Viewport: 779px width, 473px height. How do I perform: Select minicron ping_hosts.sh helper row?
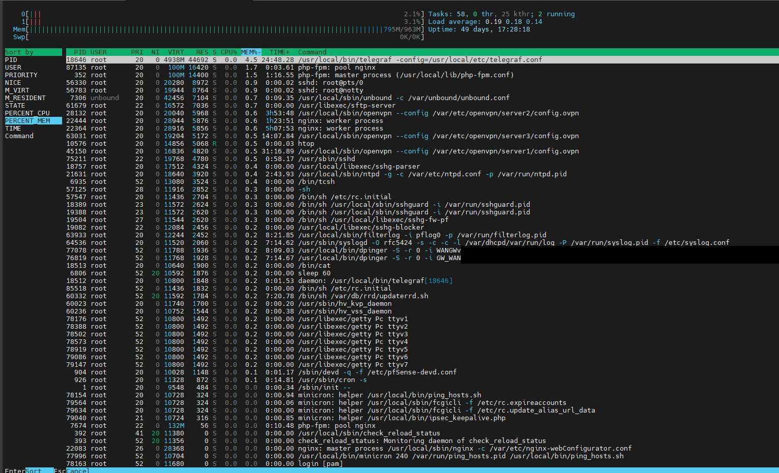[x=422, y=395]
